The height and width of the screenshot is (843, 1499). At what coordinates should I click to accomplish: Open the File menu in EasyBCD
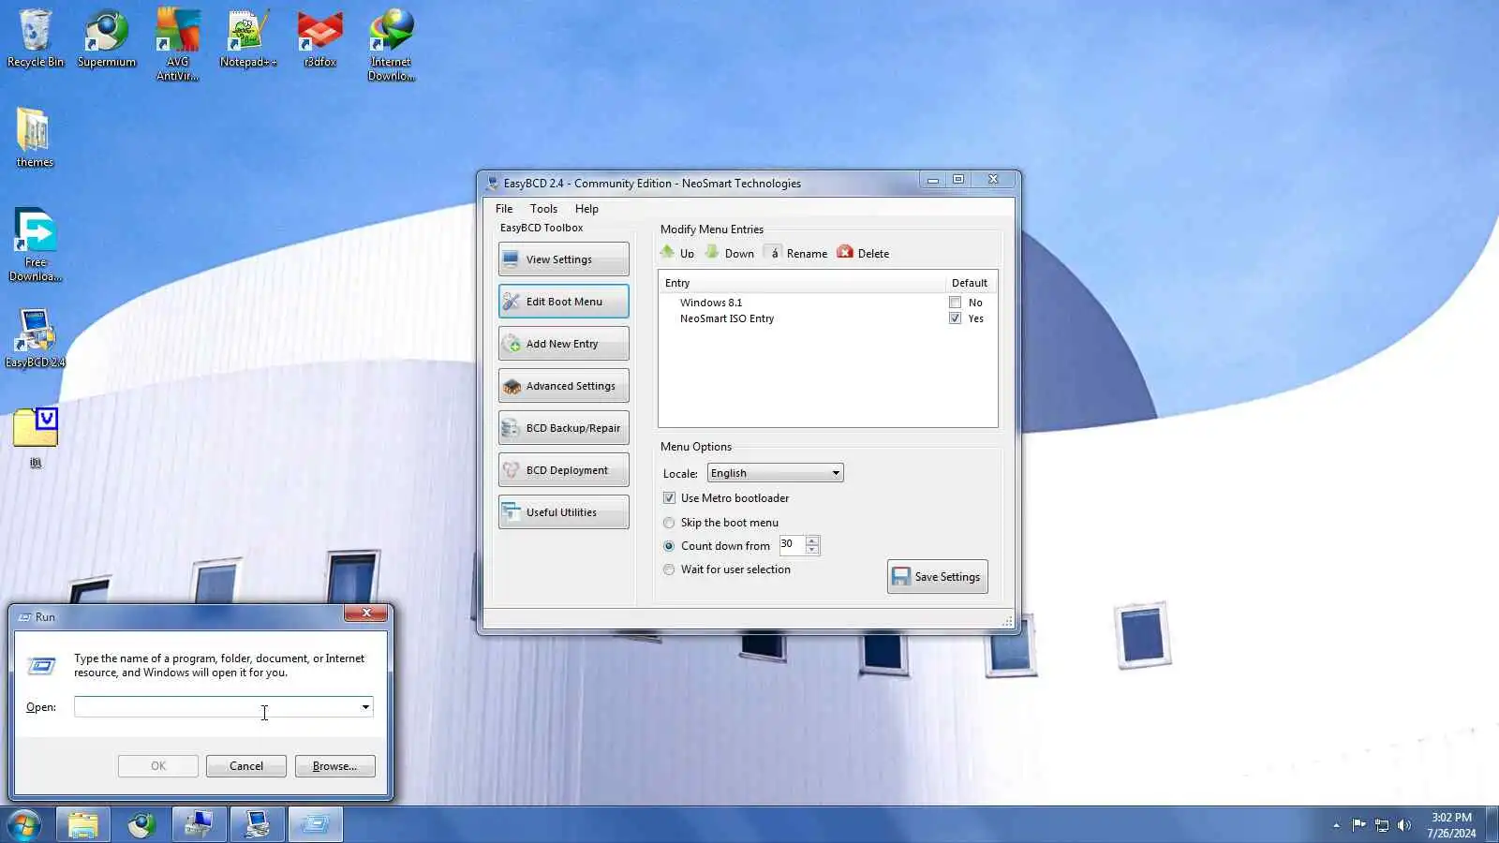point(504,209)
